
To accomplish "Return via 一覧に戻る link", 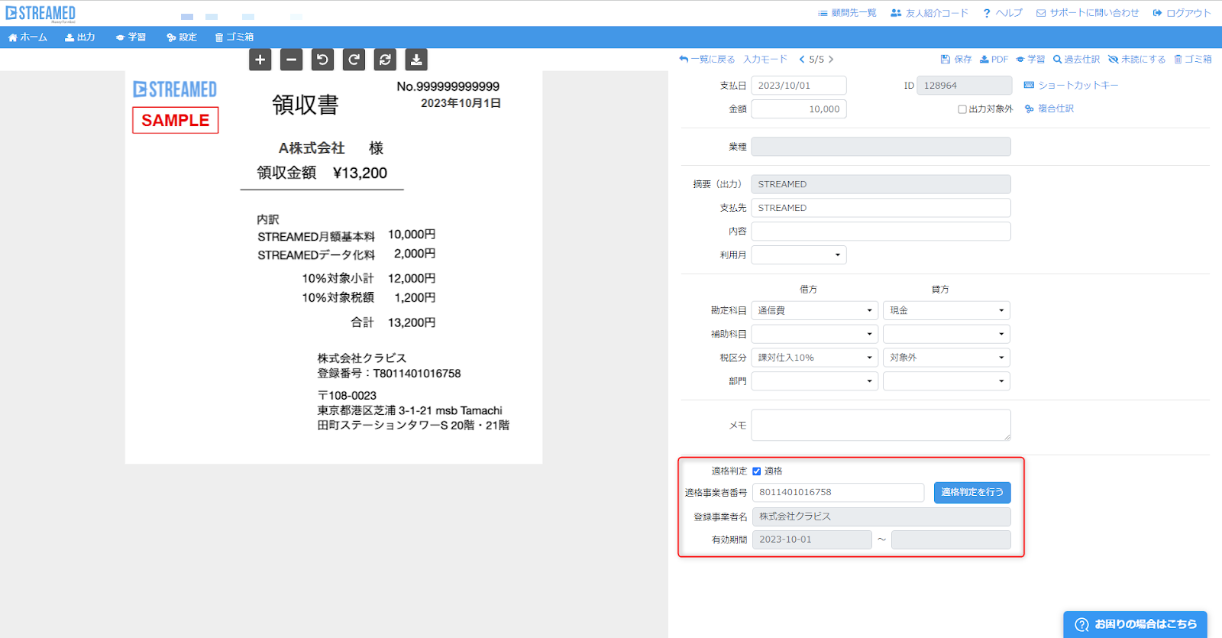I will pos(707,60).
